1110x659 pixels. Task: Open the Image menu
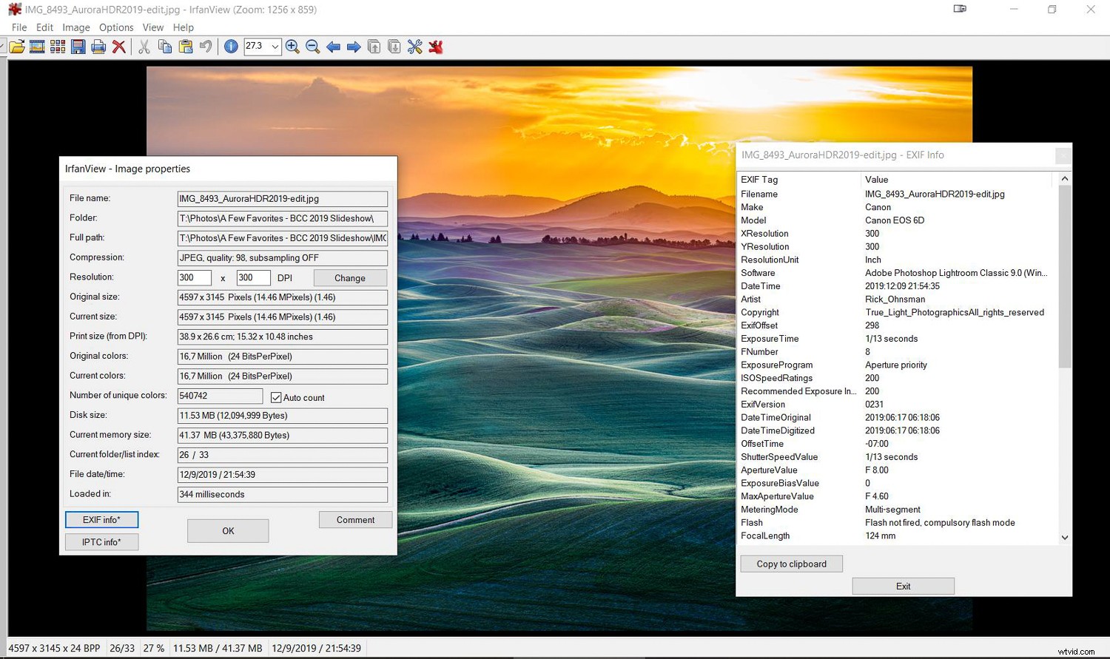(75, 27)
